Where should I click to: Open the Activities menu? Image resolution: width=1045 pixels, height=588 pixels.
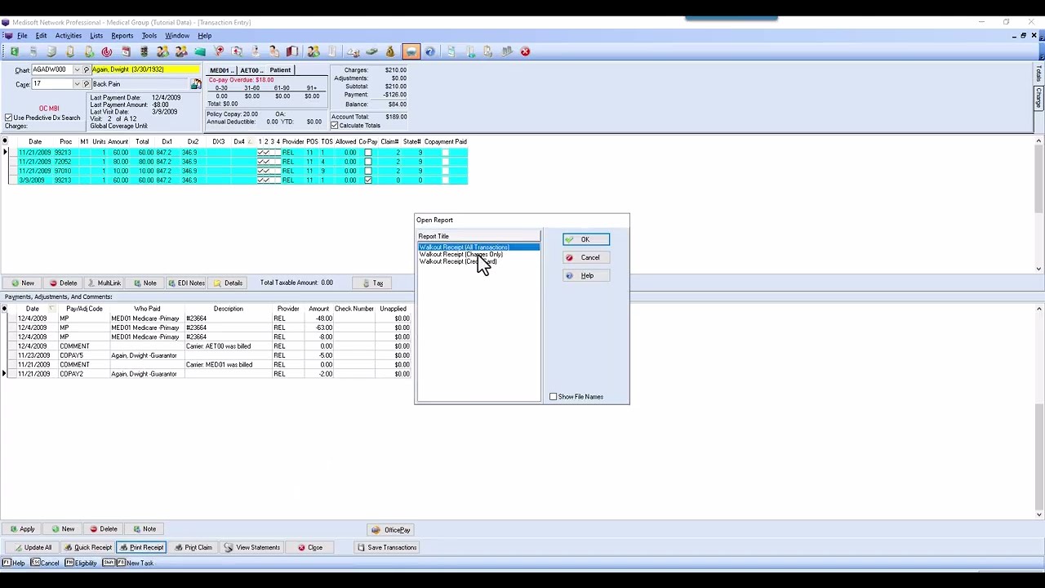pyautogui.click(x=69, y=36)
